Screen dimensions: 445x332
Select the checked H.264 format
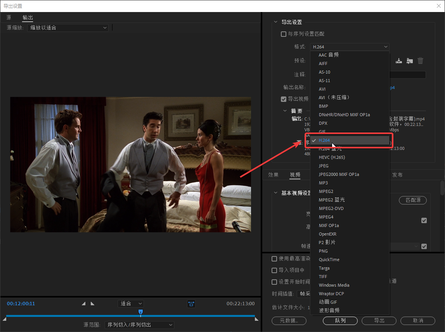(350, 140)
